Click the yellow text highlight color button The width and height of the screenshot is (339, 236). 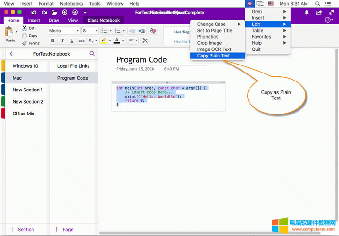click(x=103, y=41)
